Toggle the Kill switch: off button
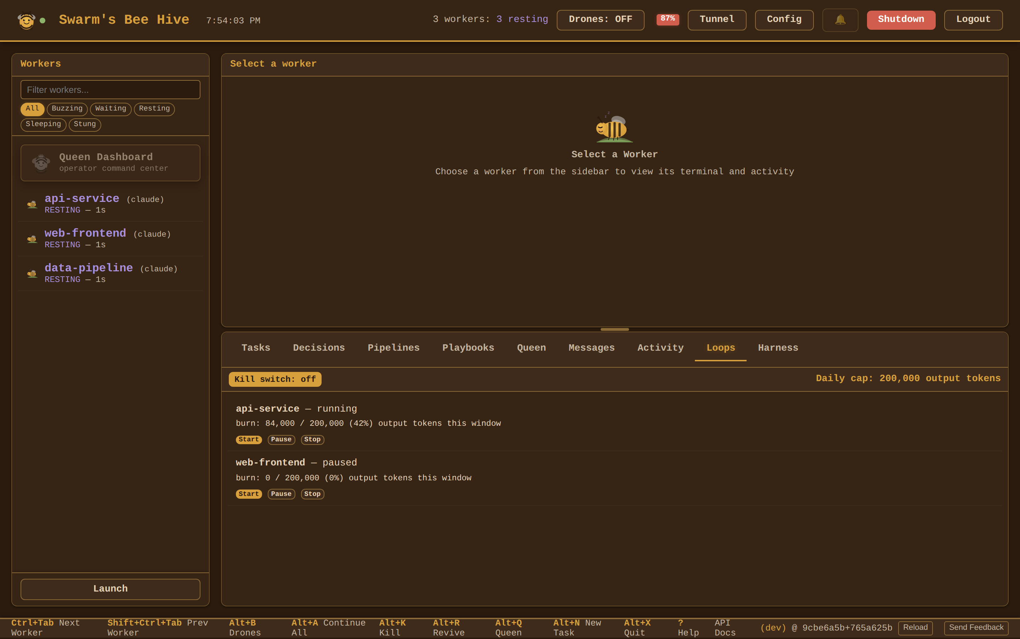The image size is (1020, 639). [x=275, y=379]
